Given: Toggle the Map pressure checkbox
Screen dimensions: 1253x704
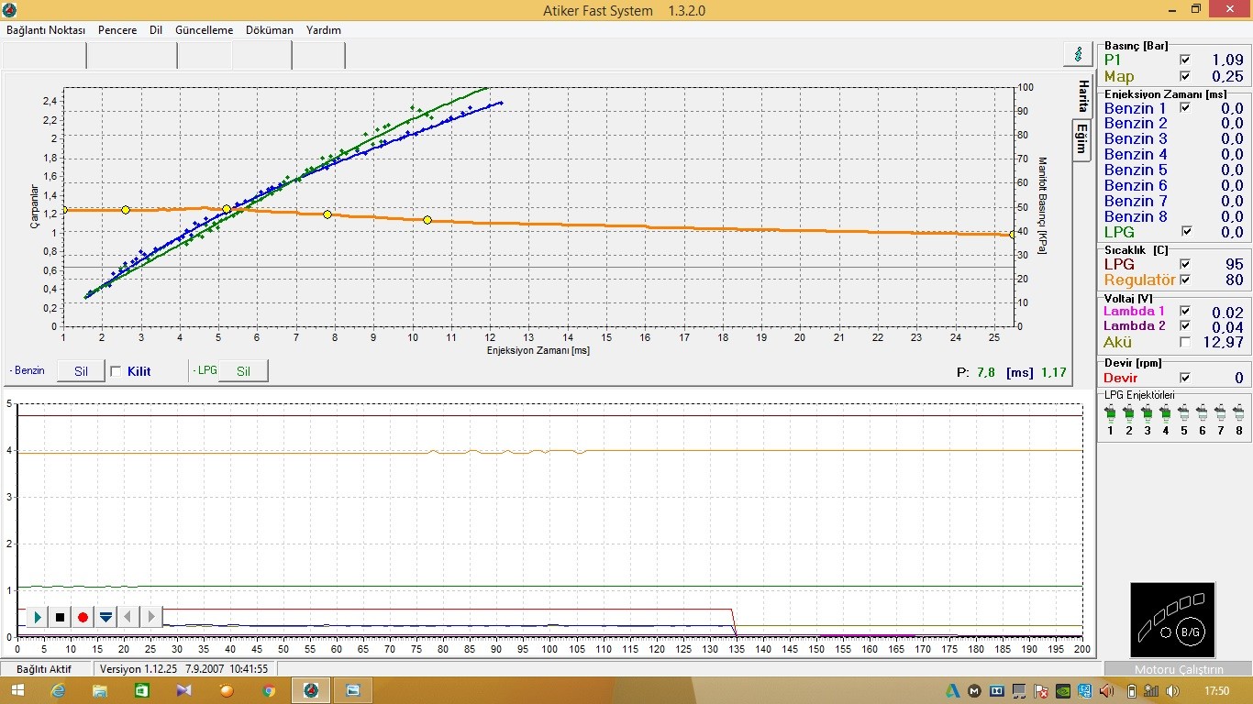Looking at the screenshot, I should point(1184,76).
